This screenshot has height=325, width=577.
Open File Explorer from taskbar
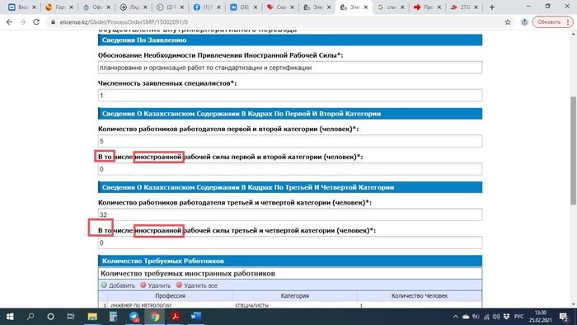tap(92, 317)
